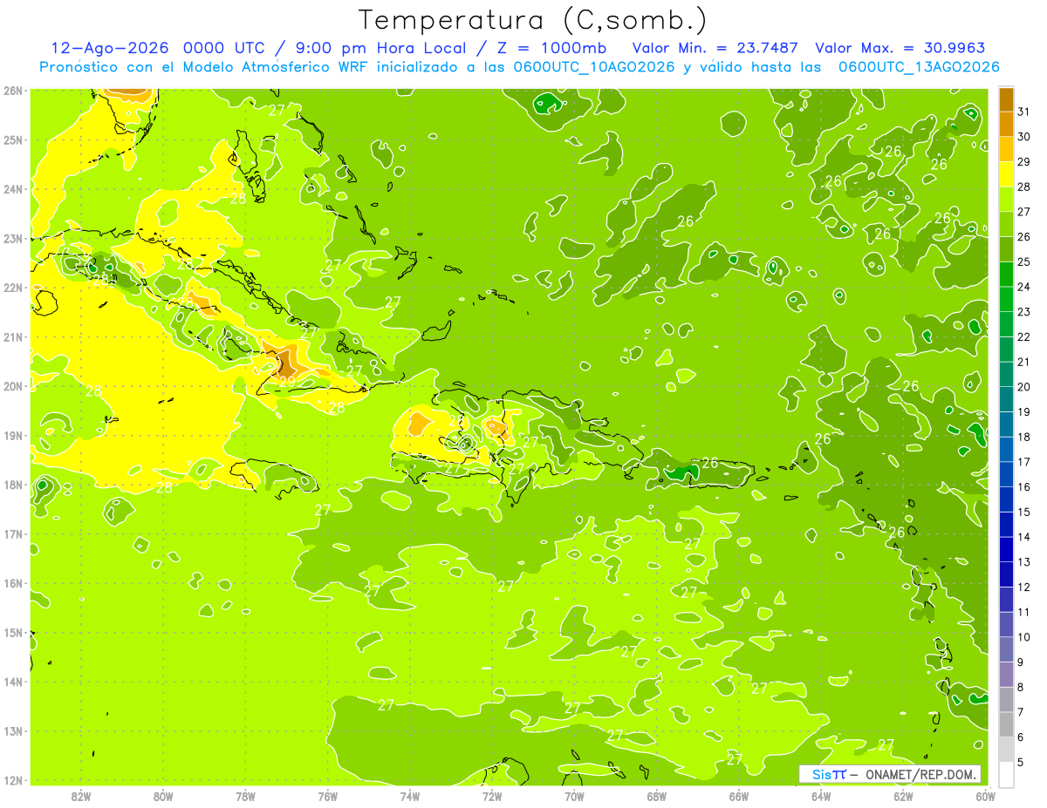Image resolution: width=1047 pixels, height=808 pixels.
Task: Click the 'Valor Min. = 23.7487' text
Action: point(715,48)
